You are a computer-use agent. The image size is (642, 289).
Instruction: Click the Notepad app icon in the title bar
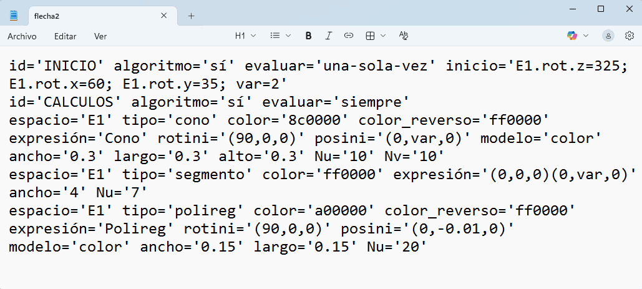point(14,16)
